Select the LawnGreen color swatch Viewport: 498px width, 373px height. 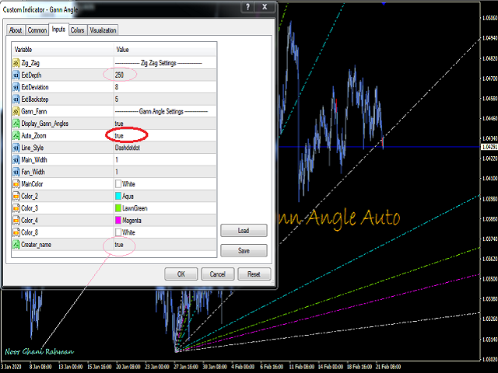coord(118,208)
